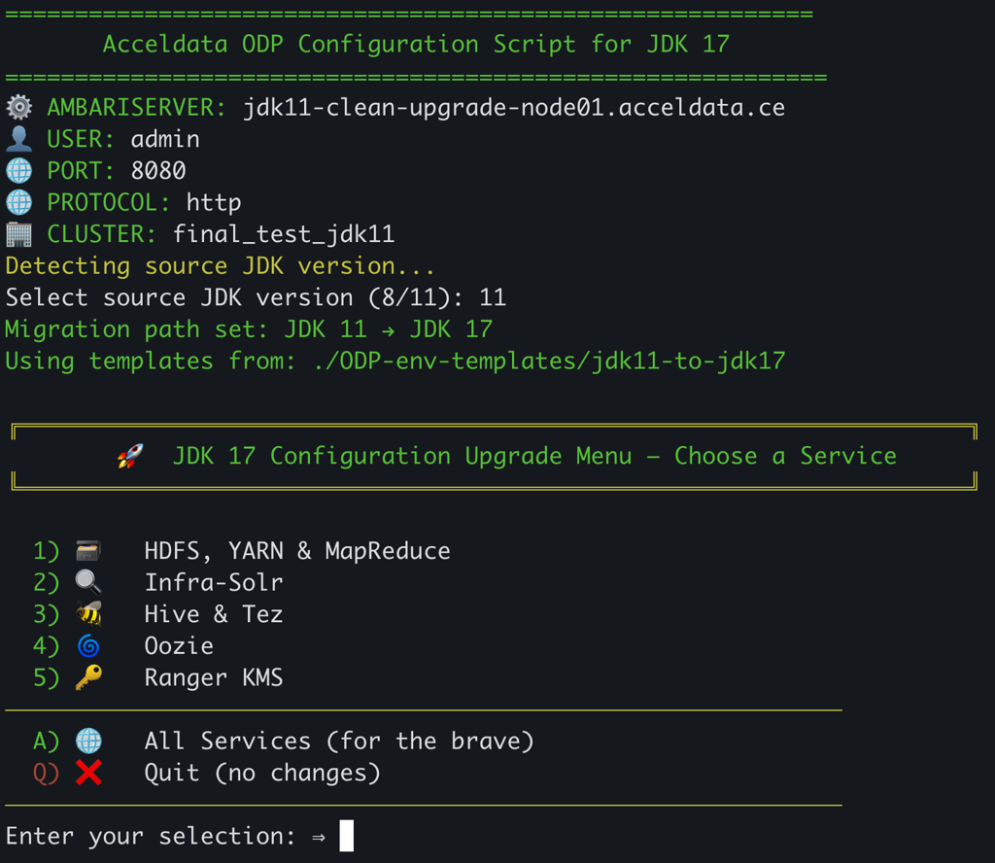The width and height of the screenshot is (995, 863).
Task: Click the rocket icon in menu header
Action: pyautogui.click(x=129, y=456)
